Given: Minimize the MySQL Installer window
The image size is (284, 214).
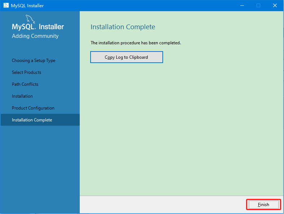Looking at the screenshot, I should (x=242, y=6).
